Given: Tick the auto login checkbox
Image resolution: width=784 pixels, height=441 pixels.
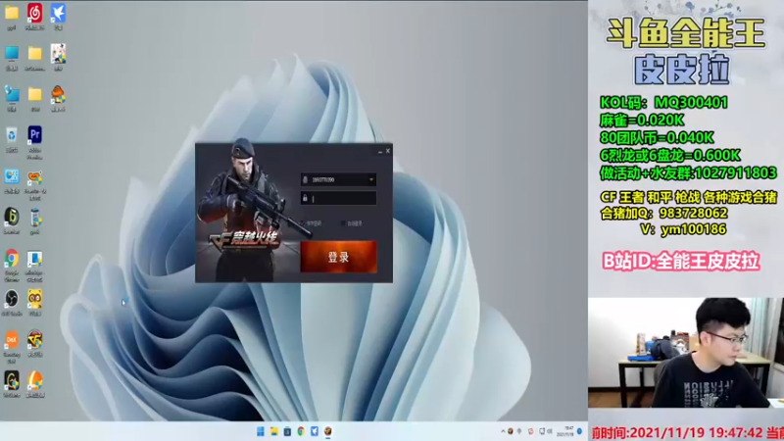Looking at the screenshot, I should click(343, 223).
